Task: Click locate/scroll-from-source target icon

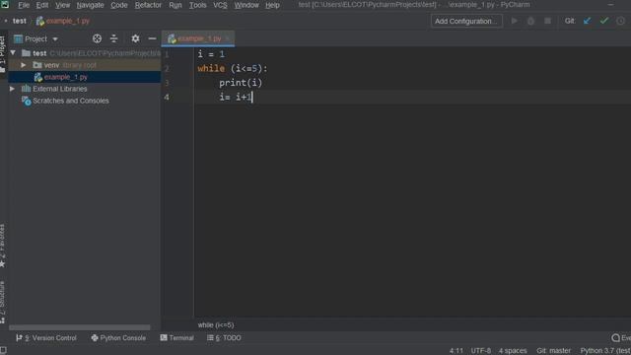Action: click(97, 38)
